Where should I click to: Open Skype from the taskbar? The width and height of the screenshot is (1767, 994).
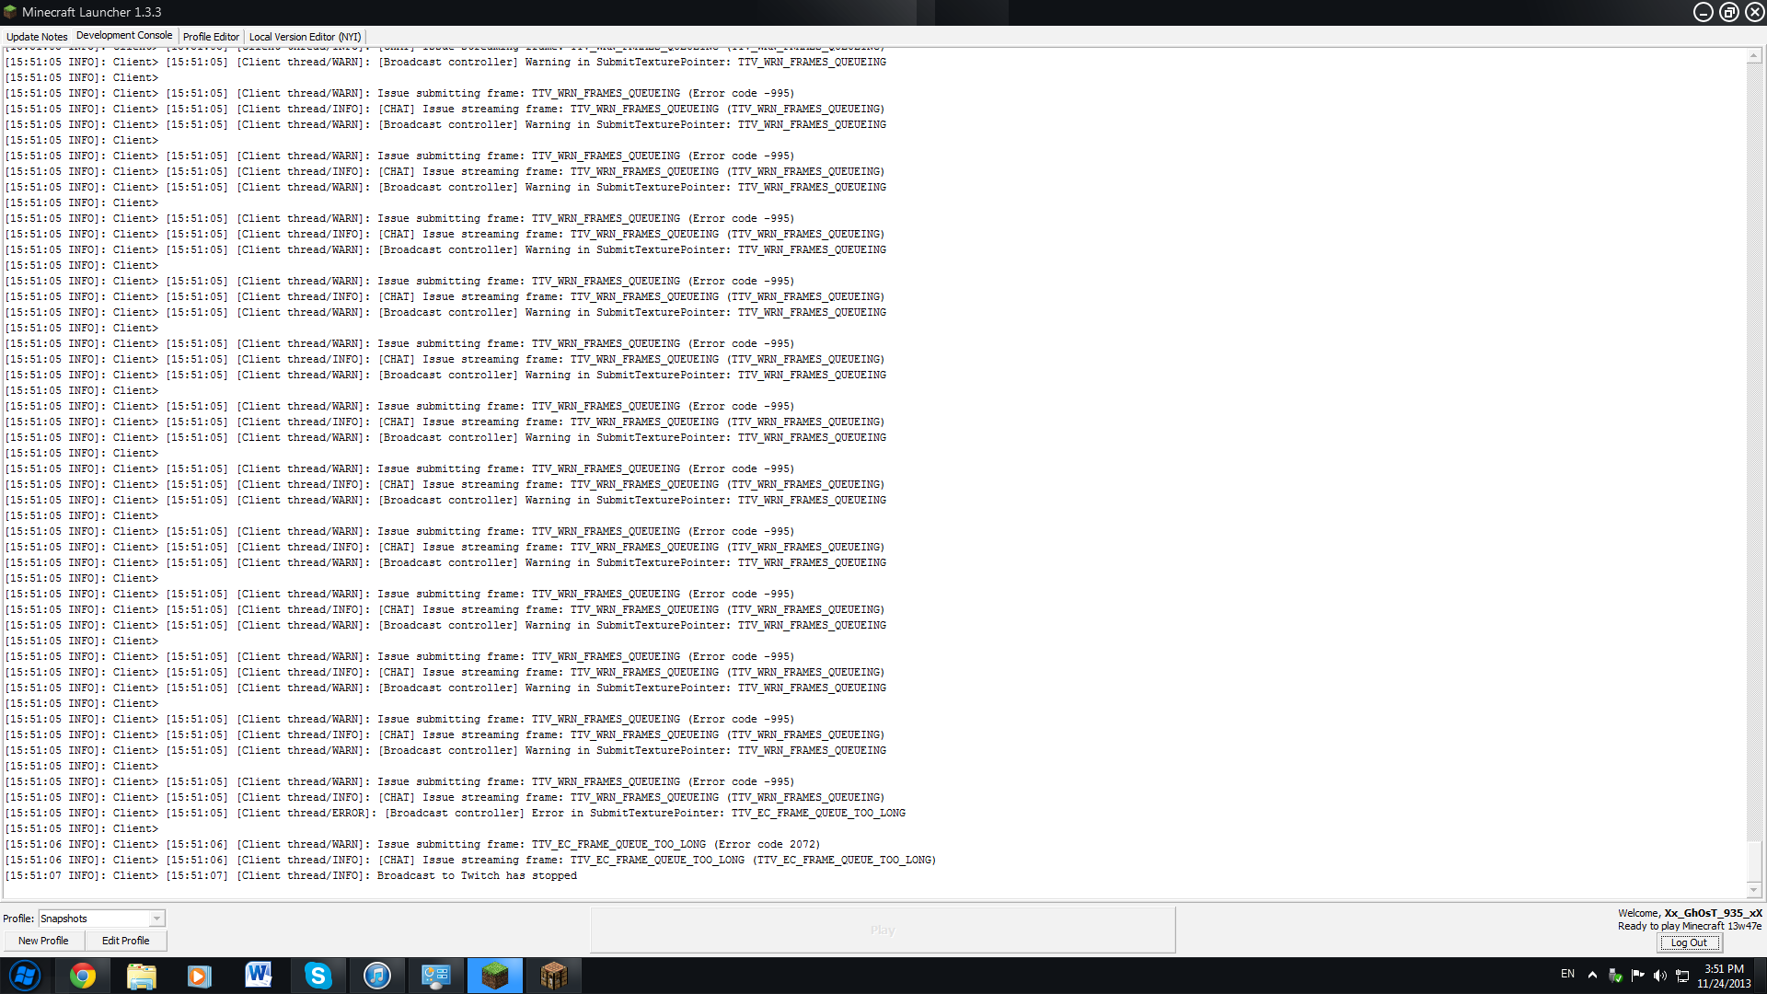(318, 976)
